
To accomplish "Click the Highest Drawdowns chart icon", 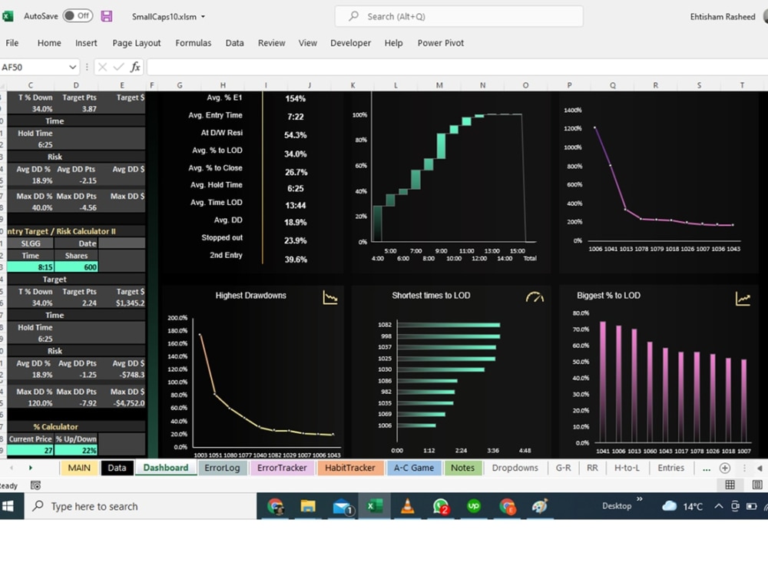I will pyautogui.click(x=330, y=297).
